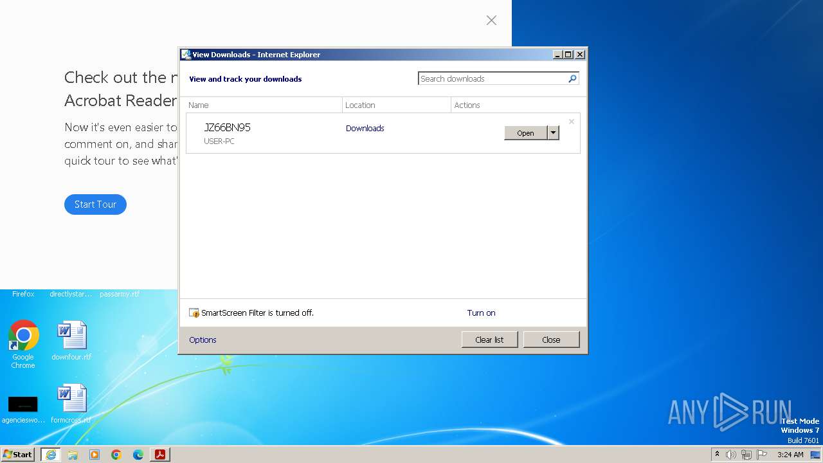The width and height of the screenshot is (823, 463).
Task: Click the 3:24 AM clock
Action: tap(790, 455)
